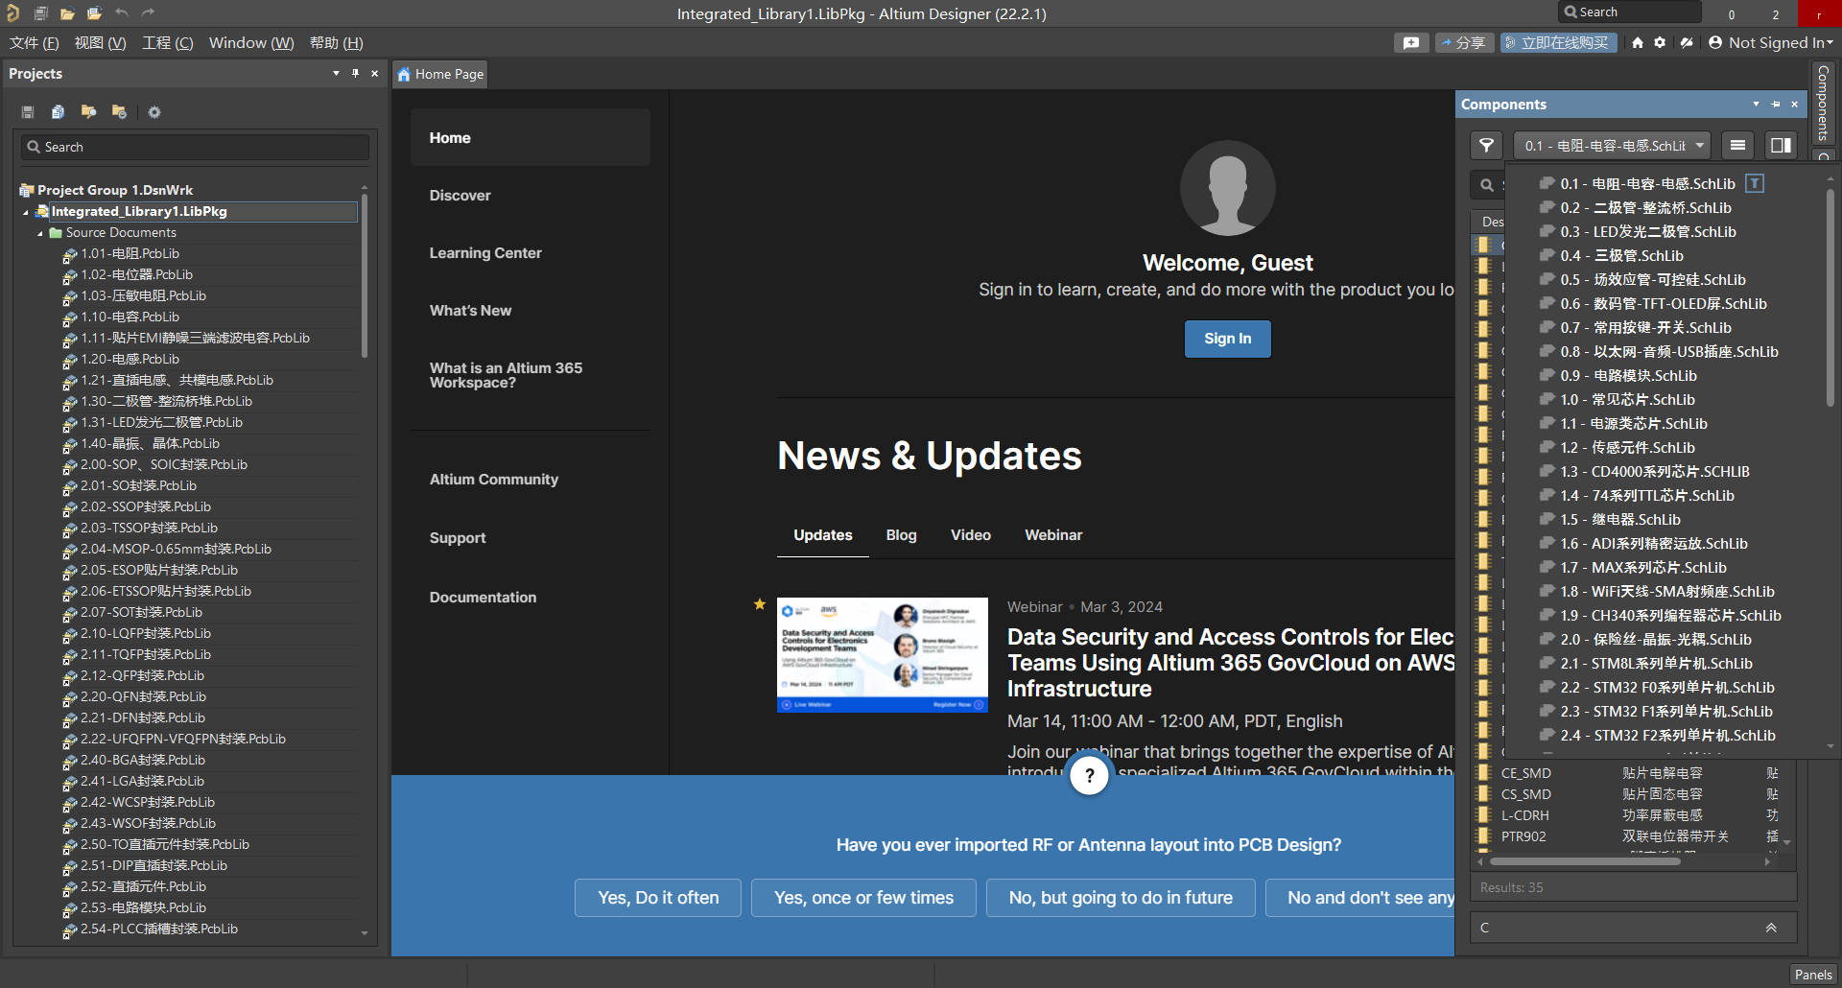Click the 立即在线购买 buy online button
Image resolution: width=1842 pixels, height=988 pixels.
1558,43
